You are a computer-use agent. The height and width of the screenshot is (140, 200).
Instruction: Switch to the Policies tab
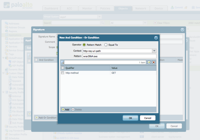[x=105, y=8]
